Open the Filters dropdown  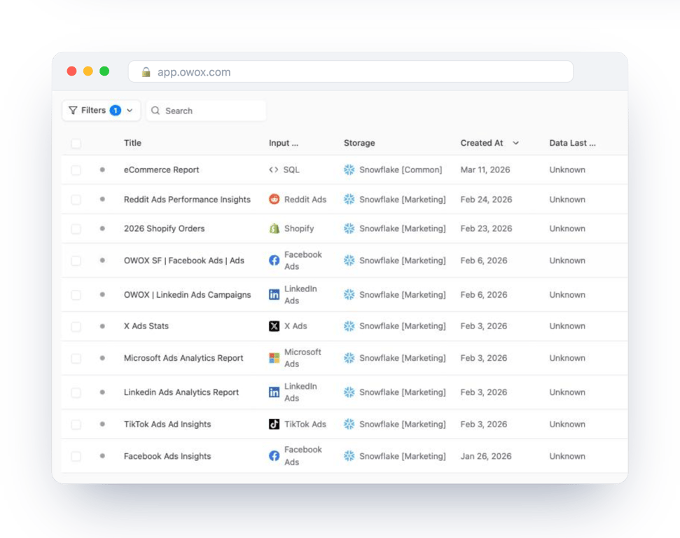(101, 110)
